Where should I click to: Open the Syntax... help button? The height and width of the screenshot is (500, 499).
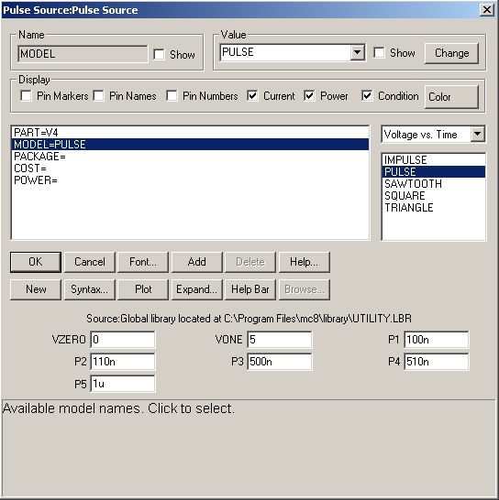(x=90, y=289)
